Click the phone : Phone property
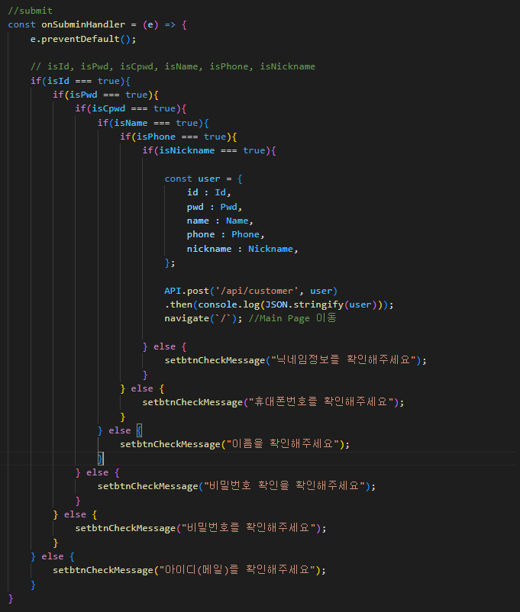This screenshot has height=612, width=520. click(x=225, y=234)
